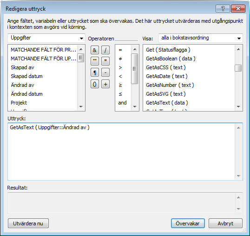The width and height of the screenshot is (250, 236).
Task: Open the Uppgifter table dropdown
Action: click(46, 38)
